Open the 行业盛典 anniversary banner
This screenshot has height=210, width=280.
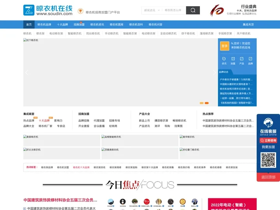click(x=233, y=10)
